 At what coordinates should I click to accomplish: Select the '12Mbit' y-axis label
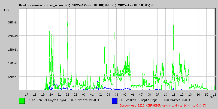tap(13, 63)
